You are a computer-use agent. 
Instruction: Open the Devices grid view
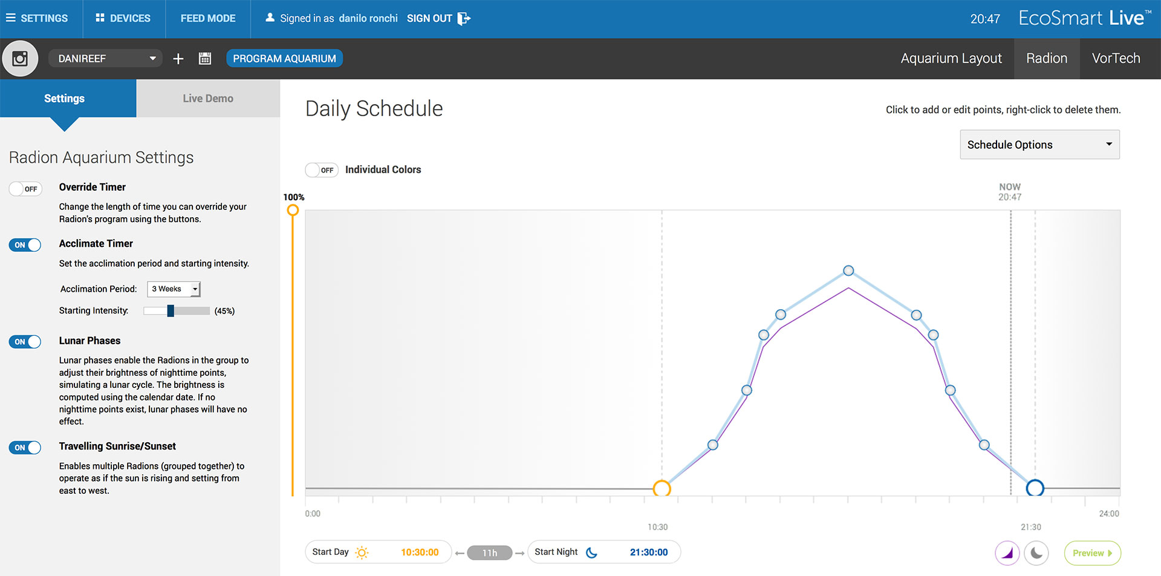(123, 18)
